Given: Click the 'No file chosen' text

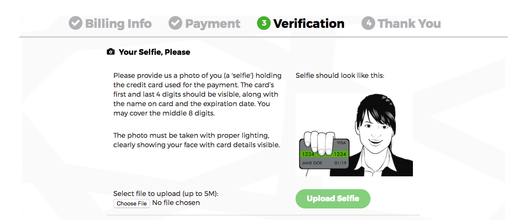Looking at the screenshot, I should click(x=176, y=203).
